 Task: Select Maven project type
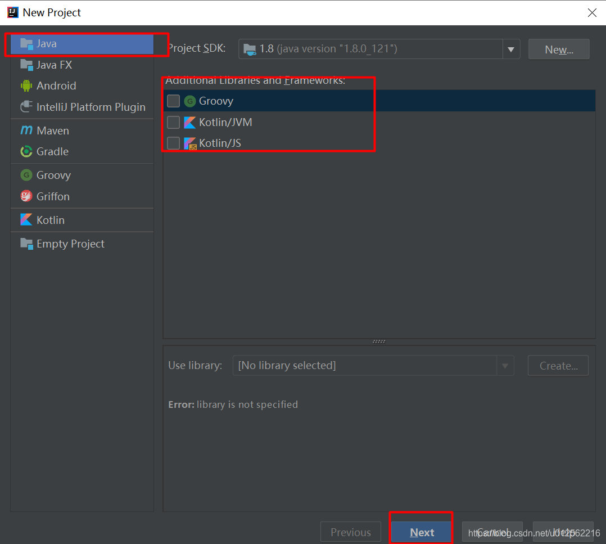coord(82,131)
